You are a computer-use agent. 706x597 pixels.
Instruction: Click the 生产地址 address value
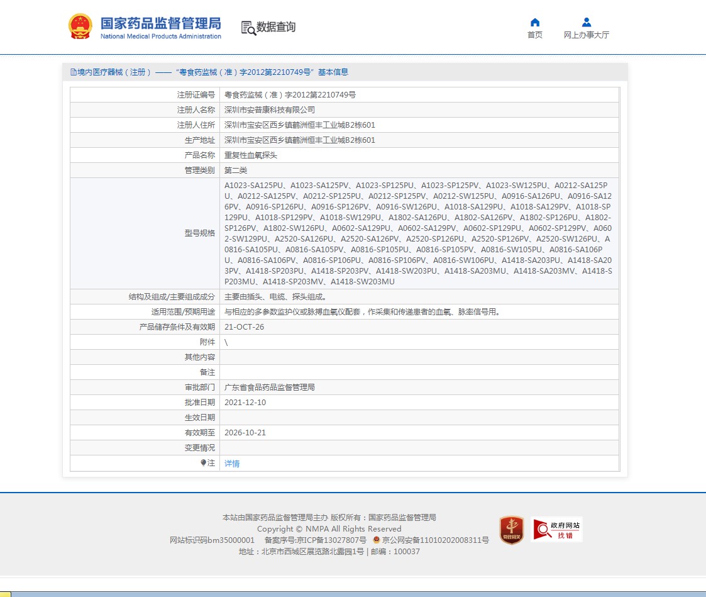(300, 140)
